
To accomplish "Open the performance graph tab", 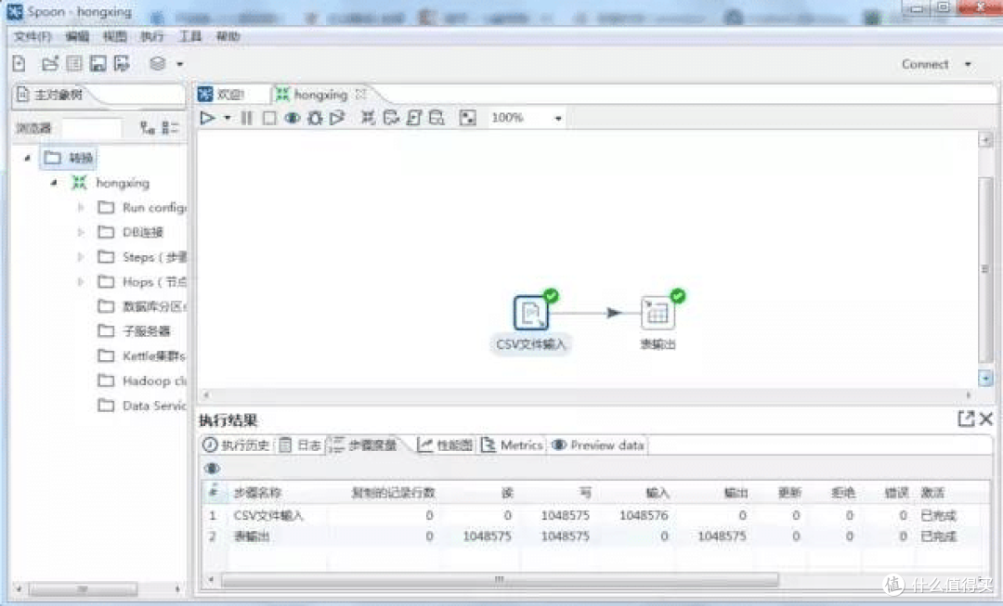I will pyautogui.click(x=445, y=445).
